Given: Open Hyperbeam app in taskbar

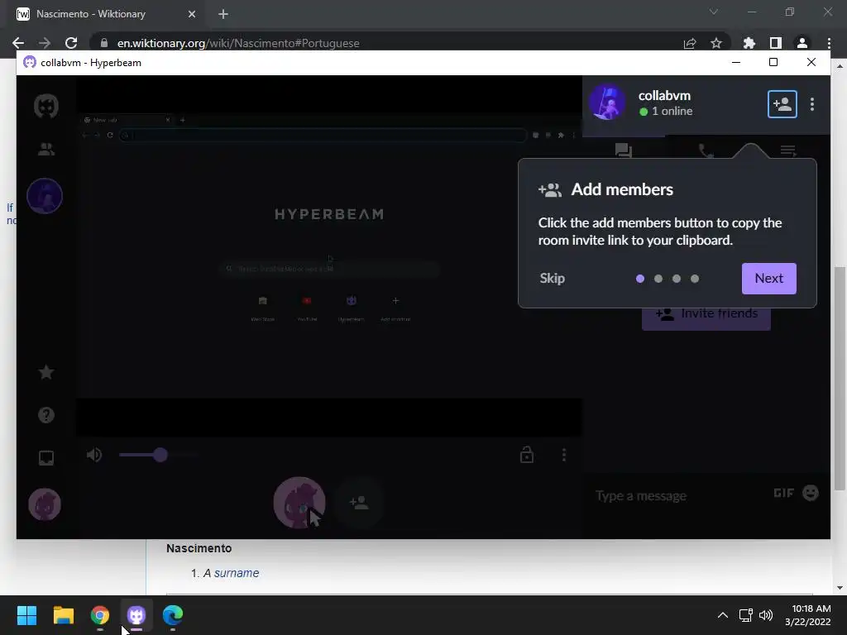Looking at the screenshot, I should pyautogui.click(x=136, y=615).
